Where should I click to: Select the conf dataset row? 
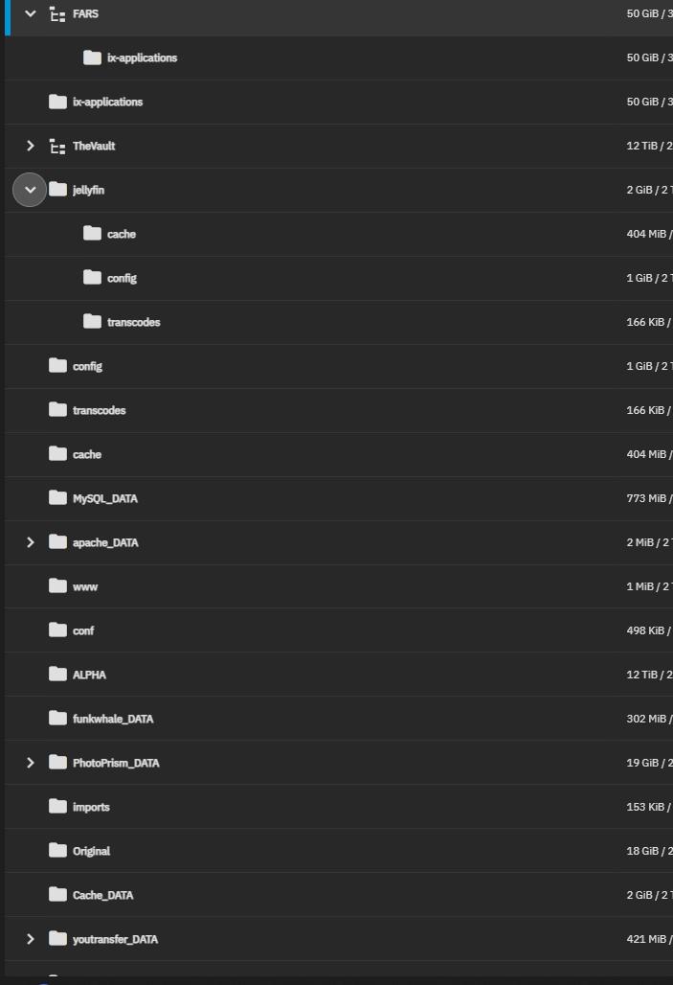click(x=339, y=630)
